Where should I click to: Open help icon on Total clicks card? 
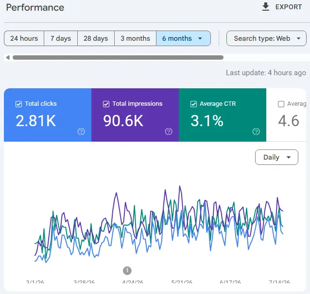(81, 131)
